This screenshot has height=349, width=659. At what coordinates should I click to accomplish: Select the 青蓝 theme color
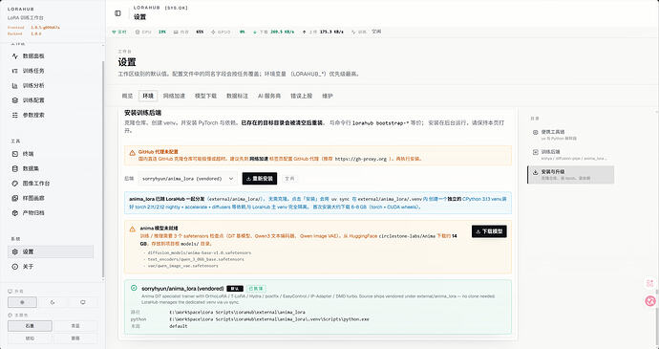click(x=75, y=326)
